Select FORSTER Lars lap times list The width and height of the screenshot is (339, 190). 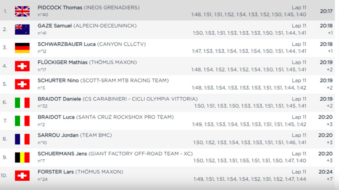250,179
